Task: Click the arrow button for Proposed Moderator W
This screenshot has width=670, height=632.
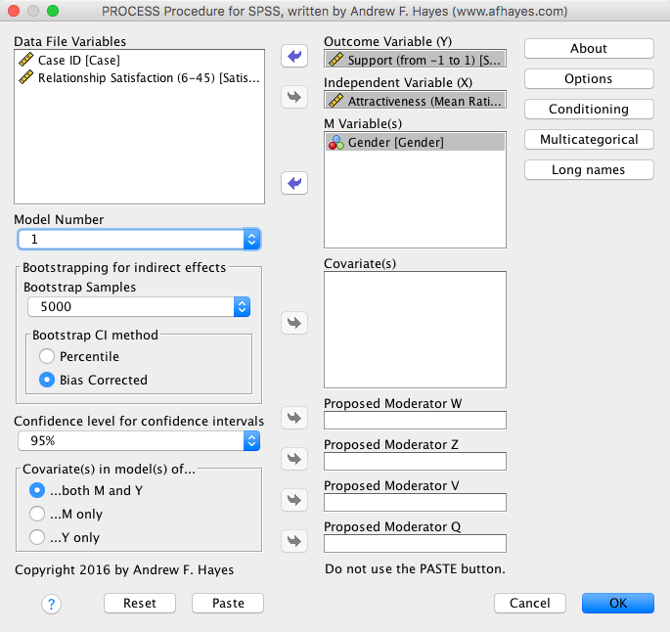Action: (x=293, y=418)
